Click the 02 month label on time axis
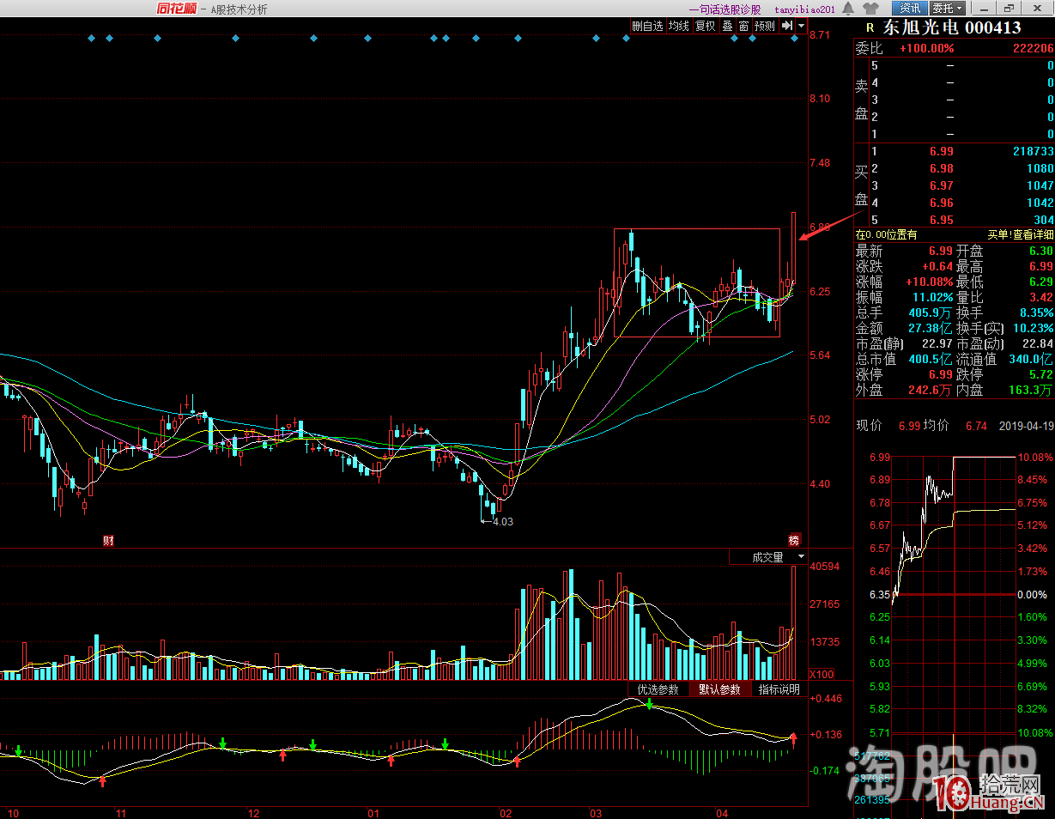The image size is (1055, 819). [x=506, y=812]
